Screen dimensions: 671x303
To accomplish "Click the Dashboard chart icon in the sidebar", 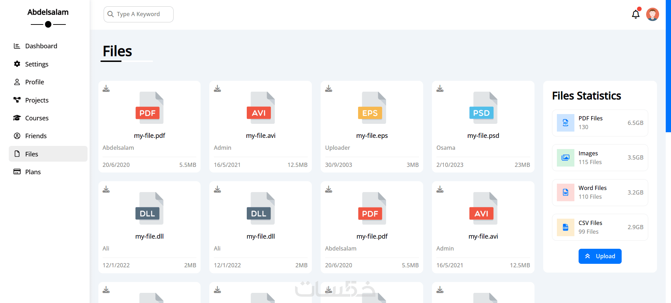I will [17, 46].
